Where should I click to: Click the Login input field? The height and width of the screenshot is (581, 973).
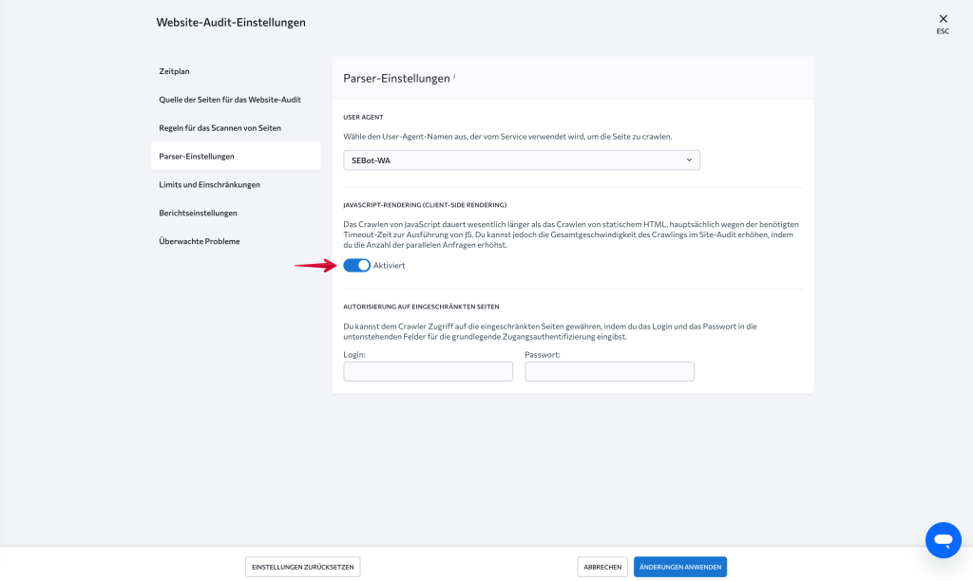tap(428, 370)
